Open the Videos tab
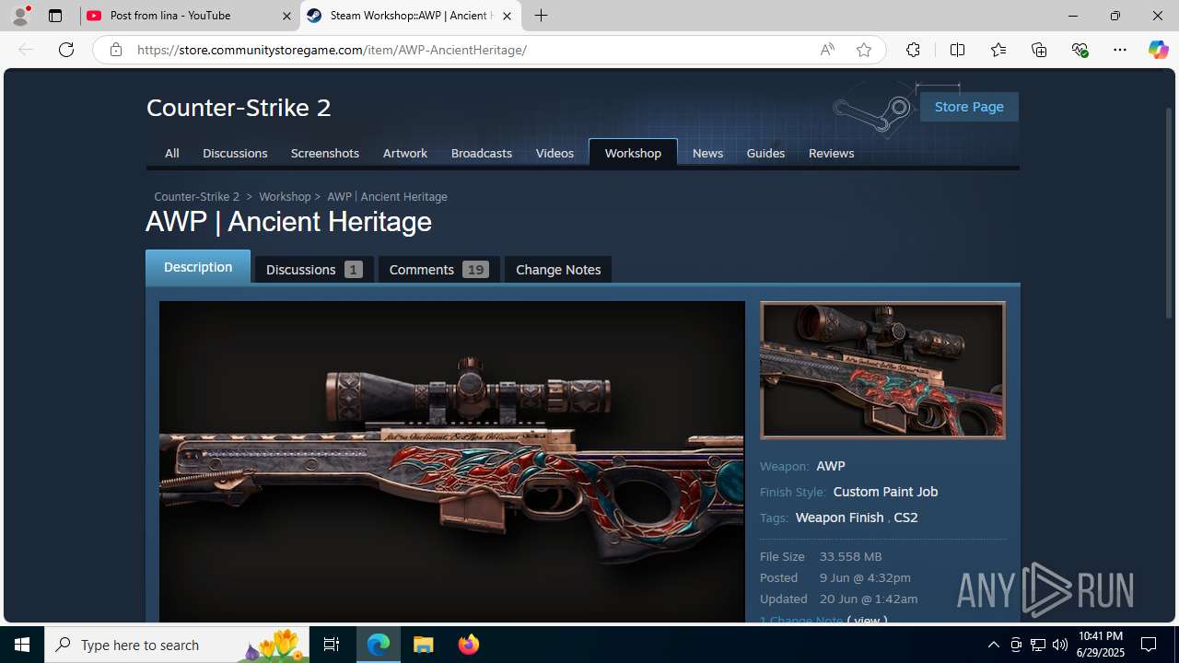 pyautogui.click(x=554, y=153)
